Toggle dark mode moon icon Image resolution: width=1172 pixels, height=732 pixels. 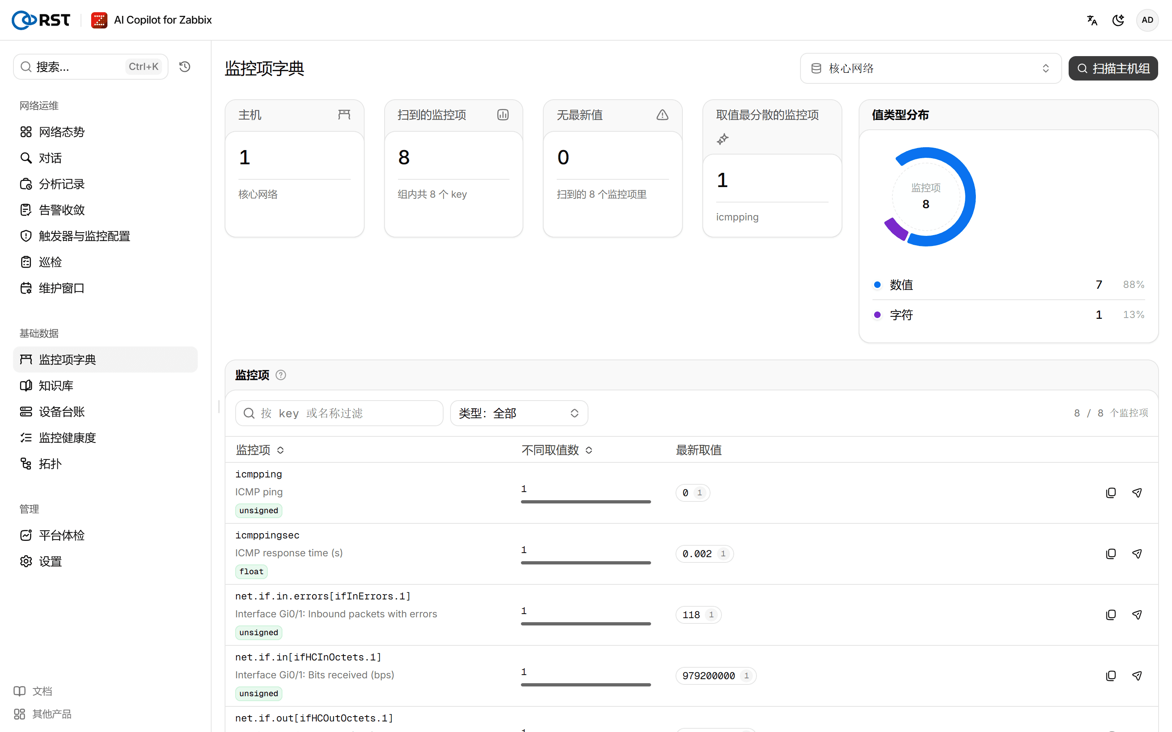[1118, 20]
